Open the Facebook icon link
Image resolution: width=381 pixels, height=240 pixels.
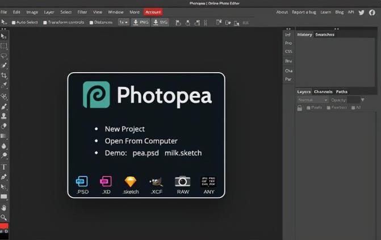372,12
